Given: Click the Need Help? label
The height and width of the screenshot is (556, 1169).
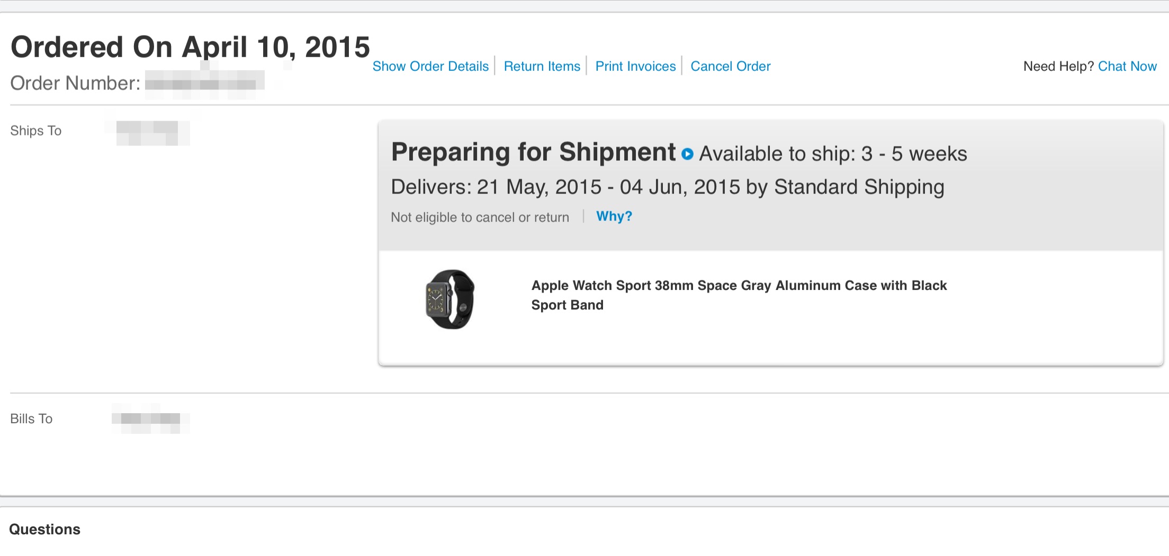Looking at the screenshot, I should (x=1058, y=66).
